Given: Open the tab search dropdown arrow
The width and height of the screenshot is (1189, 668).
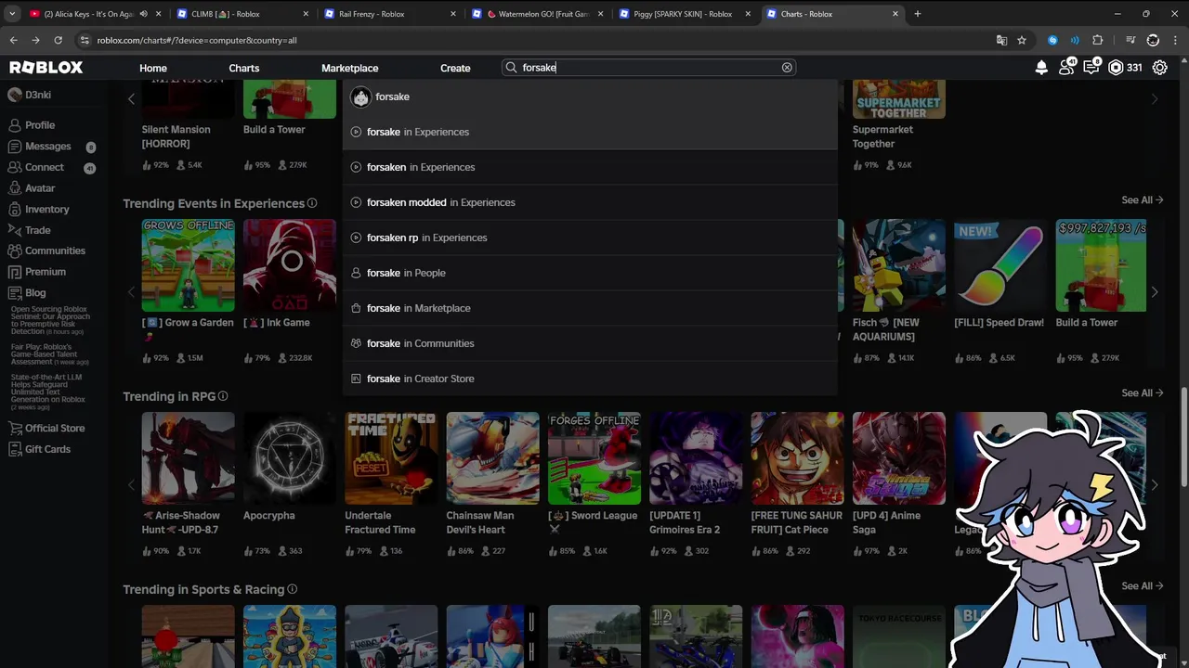Looking at the screenshot, I should (x=12, y=14).
